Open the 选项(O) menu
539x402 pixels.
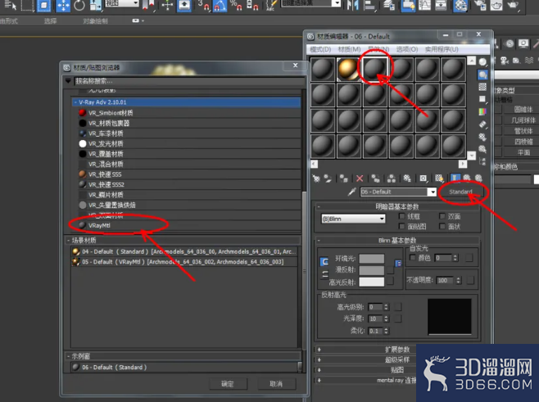(x=407, y=49)
